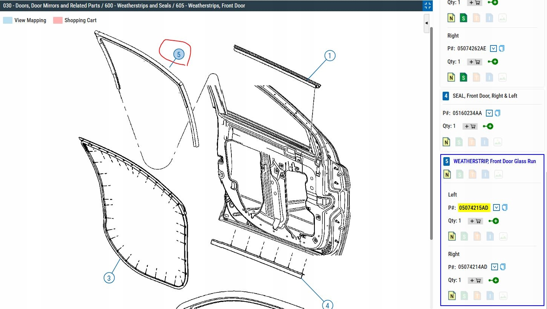This screenshot has width=547, height=309.
Task: Collapse the diagram with the top-right shrink icon
Action: click(x=427, y=6)
